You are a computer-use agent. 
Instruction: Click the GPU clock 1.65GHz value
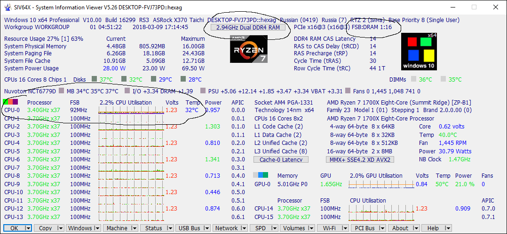pyautogui.click(x=331, y=184)
